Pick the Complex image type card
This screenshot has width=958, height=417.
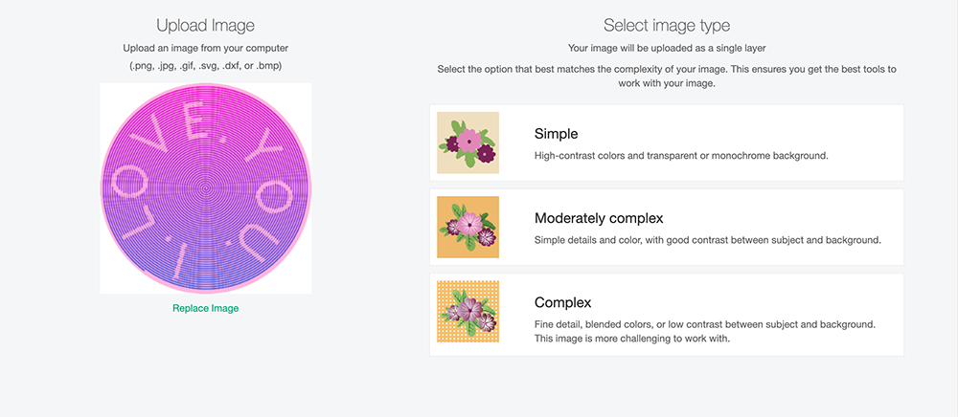pos(667,315)
